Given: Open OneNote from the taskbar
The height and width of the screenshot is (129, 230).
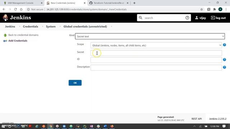Looking at the screenshot, I should pyautogui.click(x=91, y=126).
